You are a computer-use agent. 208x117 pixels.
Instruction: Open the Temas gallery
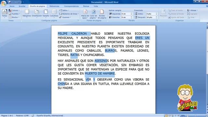(5, 14)
